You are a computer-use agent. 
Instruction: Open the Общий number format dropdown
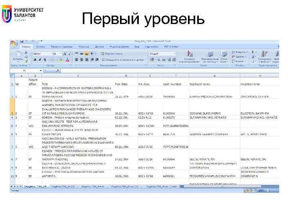pyautogui.click(x=174, y=54)
